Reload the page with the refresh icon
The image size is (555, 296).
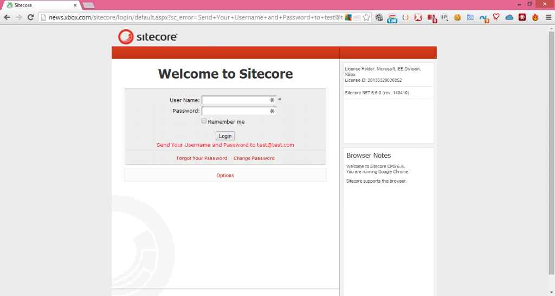click(x=31, y=17)
